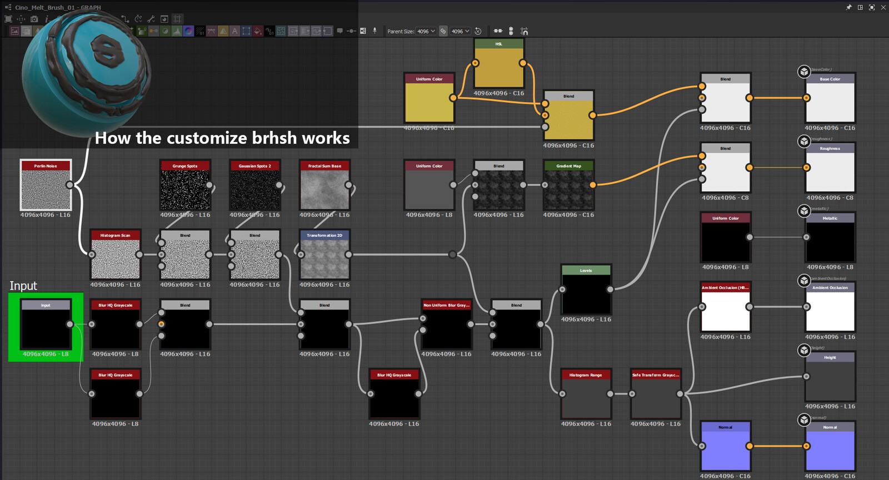Add a Pixel Processor node from toolbar
The width and height of the screenshot is (889, 480).
(200, 31)
